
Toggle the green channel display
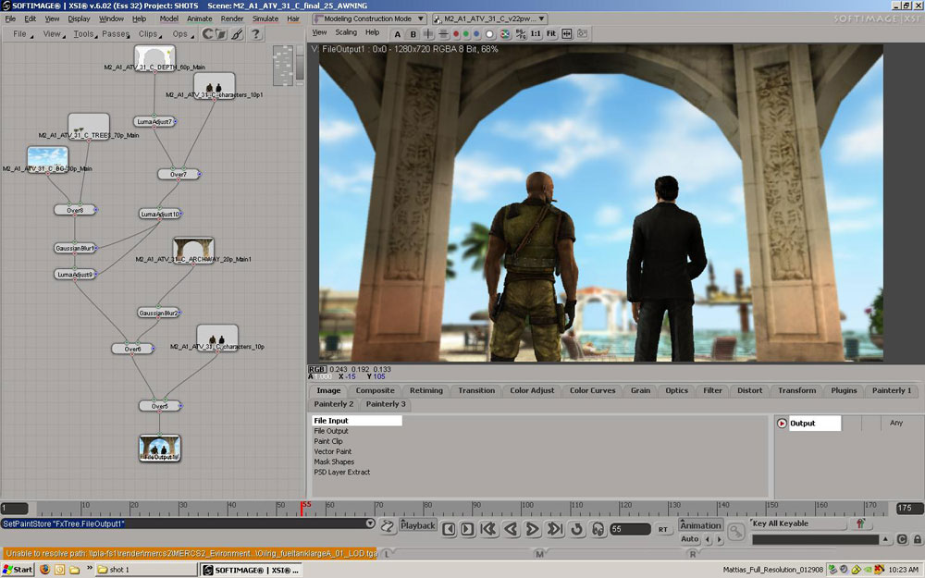[466, 34]
